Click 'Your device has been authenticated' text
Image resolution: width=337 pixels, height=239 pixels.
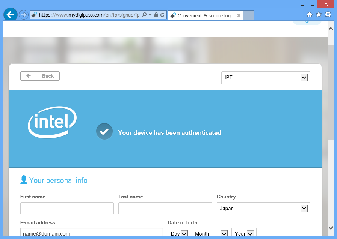pos(169,132)
